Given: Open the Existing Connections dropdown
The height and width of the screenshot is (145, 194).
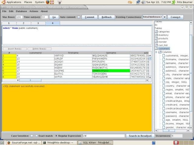Looking at the screenshot, I should pyautogui.click(x=165, y=17).
